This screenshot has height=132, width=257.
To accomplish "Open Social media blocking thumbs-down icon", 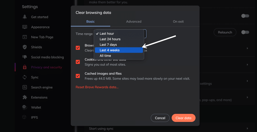I will point(25,57).
